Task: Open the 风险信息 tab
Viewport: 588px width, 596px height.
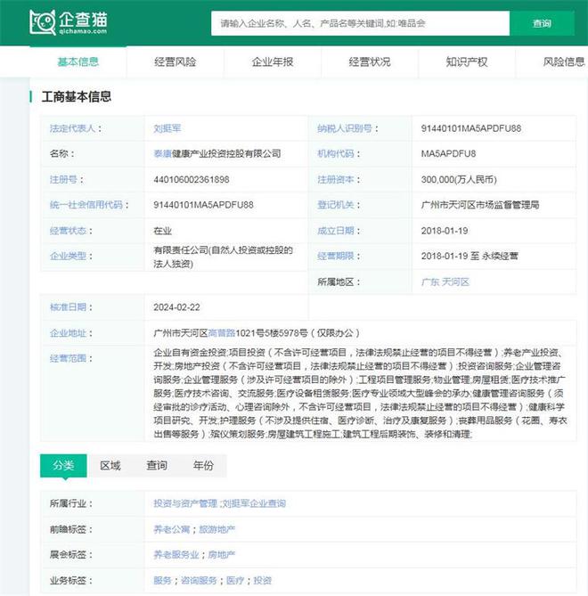Action: point(564,61)
